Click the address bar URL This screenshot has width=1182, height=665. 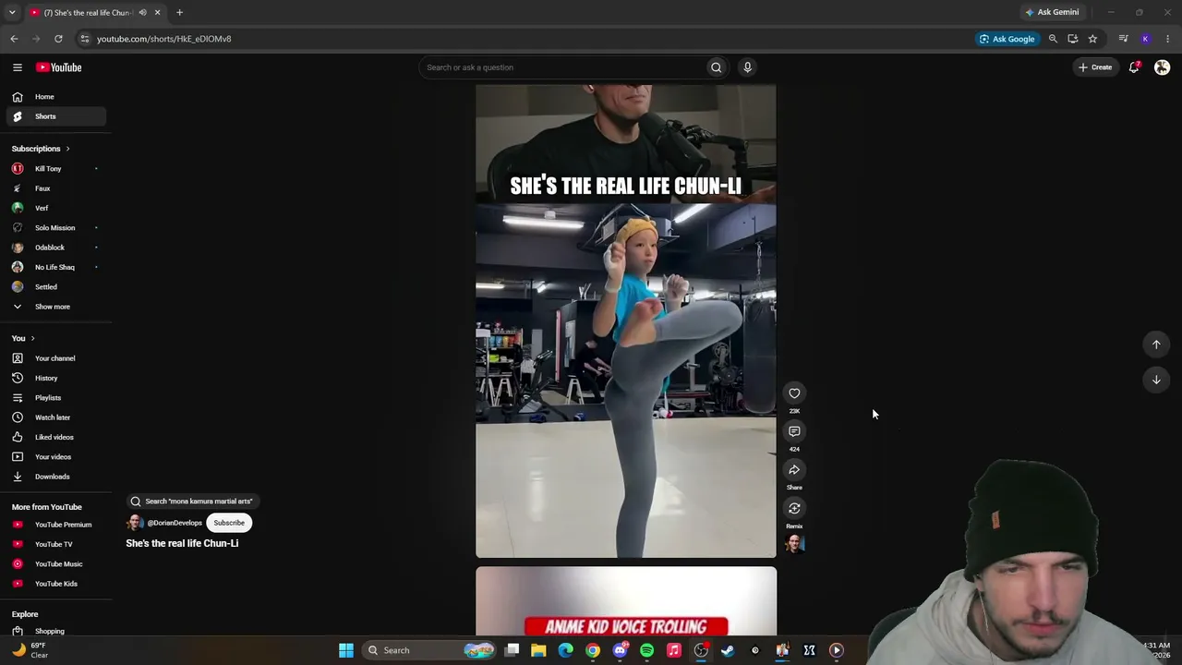(x=164, y=39)
